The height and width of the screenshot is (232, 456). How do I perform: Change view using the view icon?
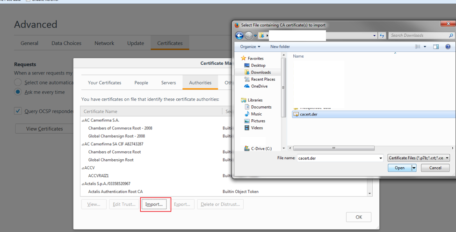(x=418, y=47)
